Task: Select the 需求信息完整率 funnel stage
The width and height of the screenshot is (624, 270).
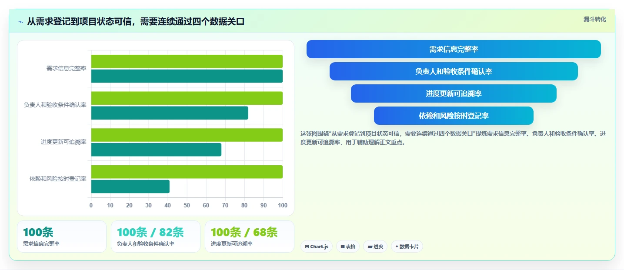Action: click(x=454, y=49)
